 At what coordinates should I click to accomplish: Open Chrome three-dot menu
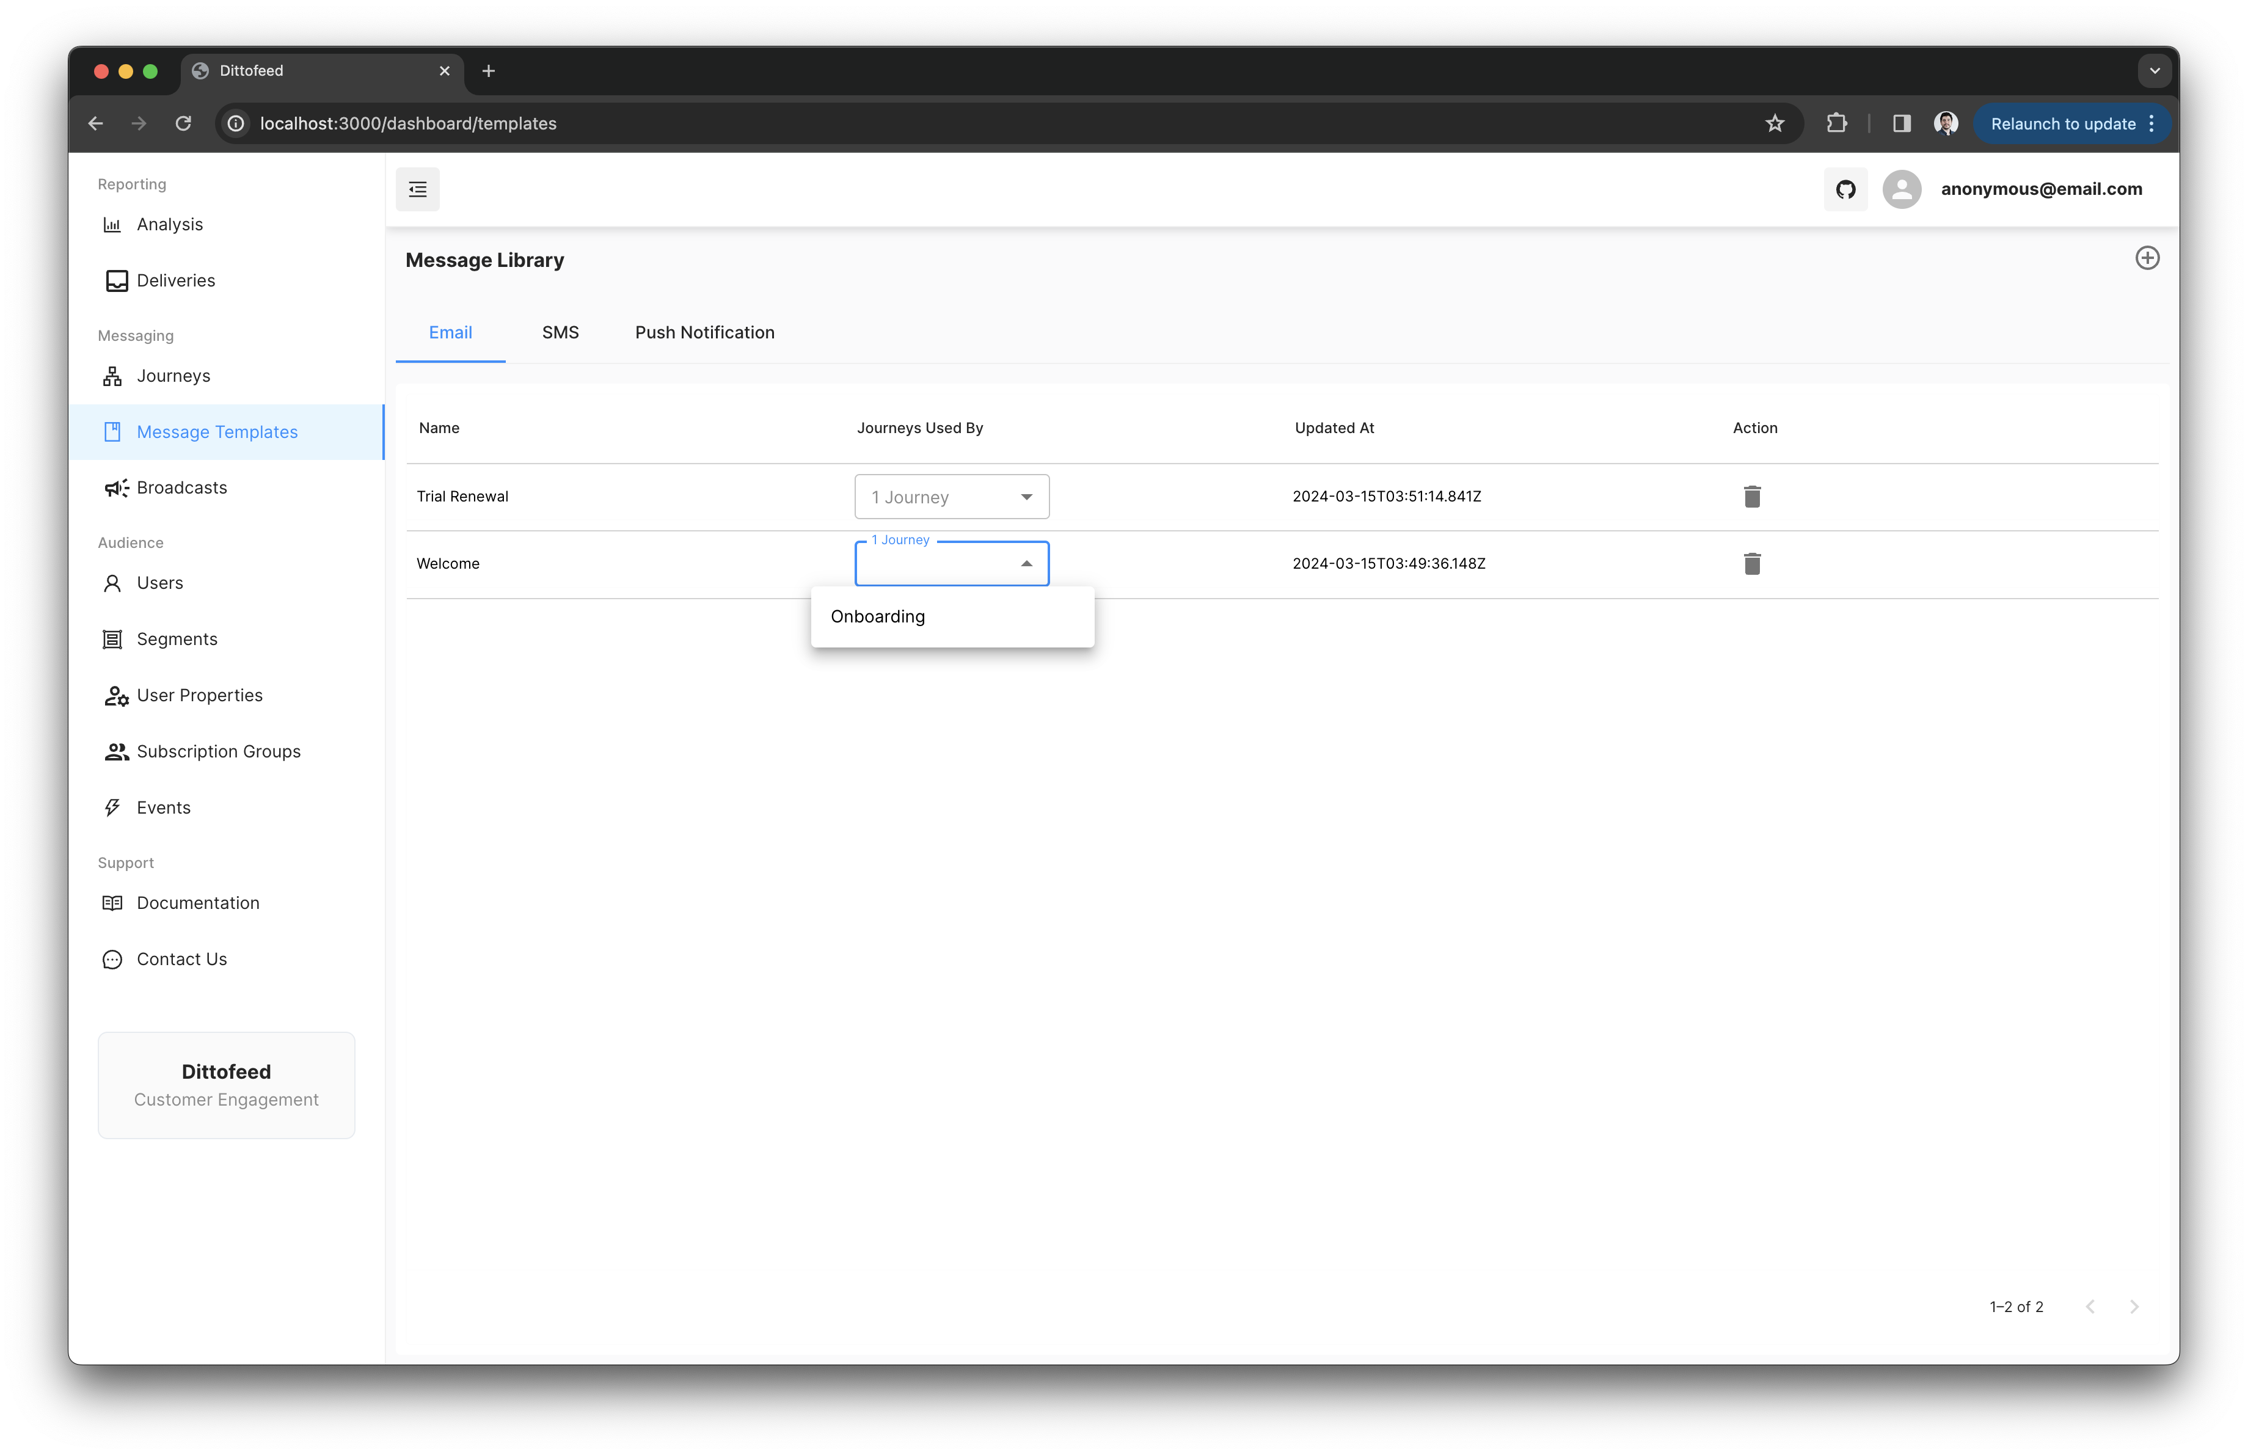[x=2151, y=123]
